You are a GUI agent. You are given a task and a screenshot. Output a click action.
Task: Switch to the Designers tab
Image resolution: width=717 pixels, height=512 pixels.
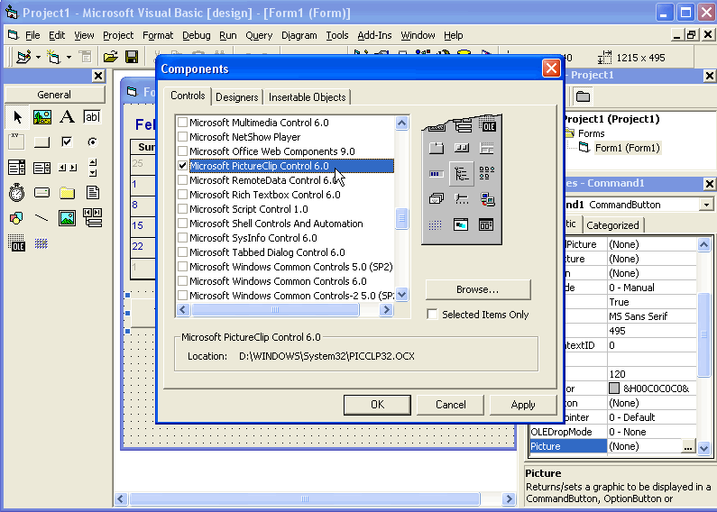(x=237, y=97)
